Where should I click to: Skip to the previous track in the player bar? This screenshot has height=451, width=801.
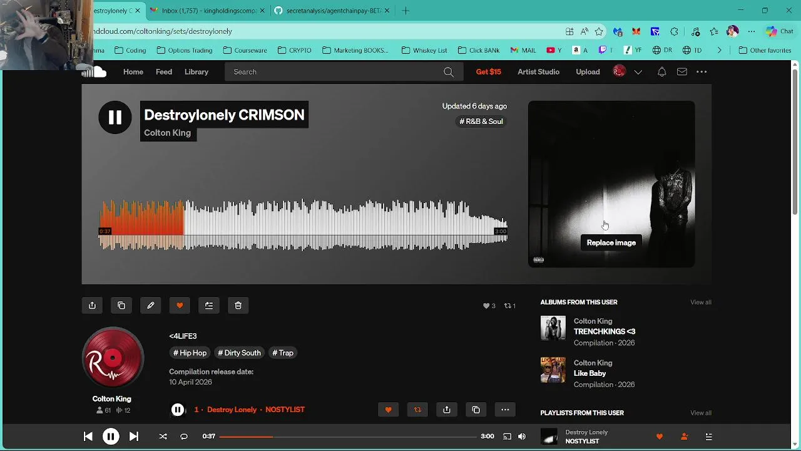[x=88, y=437]
